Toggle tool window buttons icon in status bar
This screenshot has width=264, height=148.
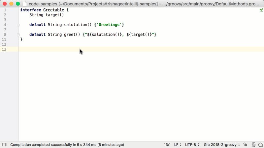[4, 145]
